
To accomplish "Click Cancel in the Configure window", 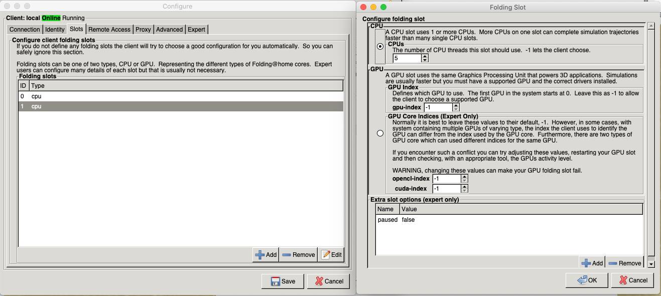I will click(328, 281).
